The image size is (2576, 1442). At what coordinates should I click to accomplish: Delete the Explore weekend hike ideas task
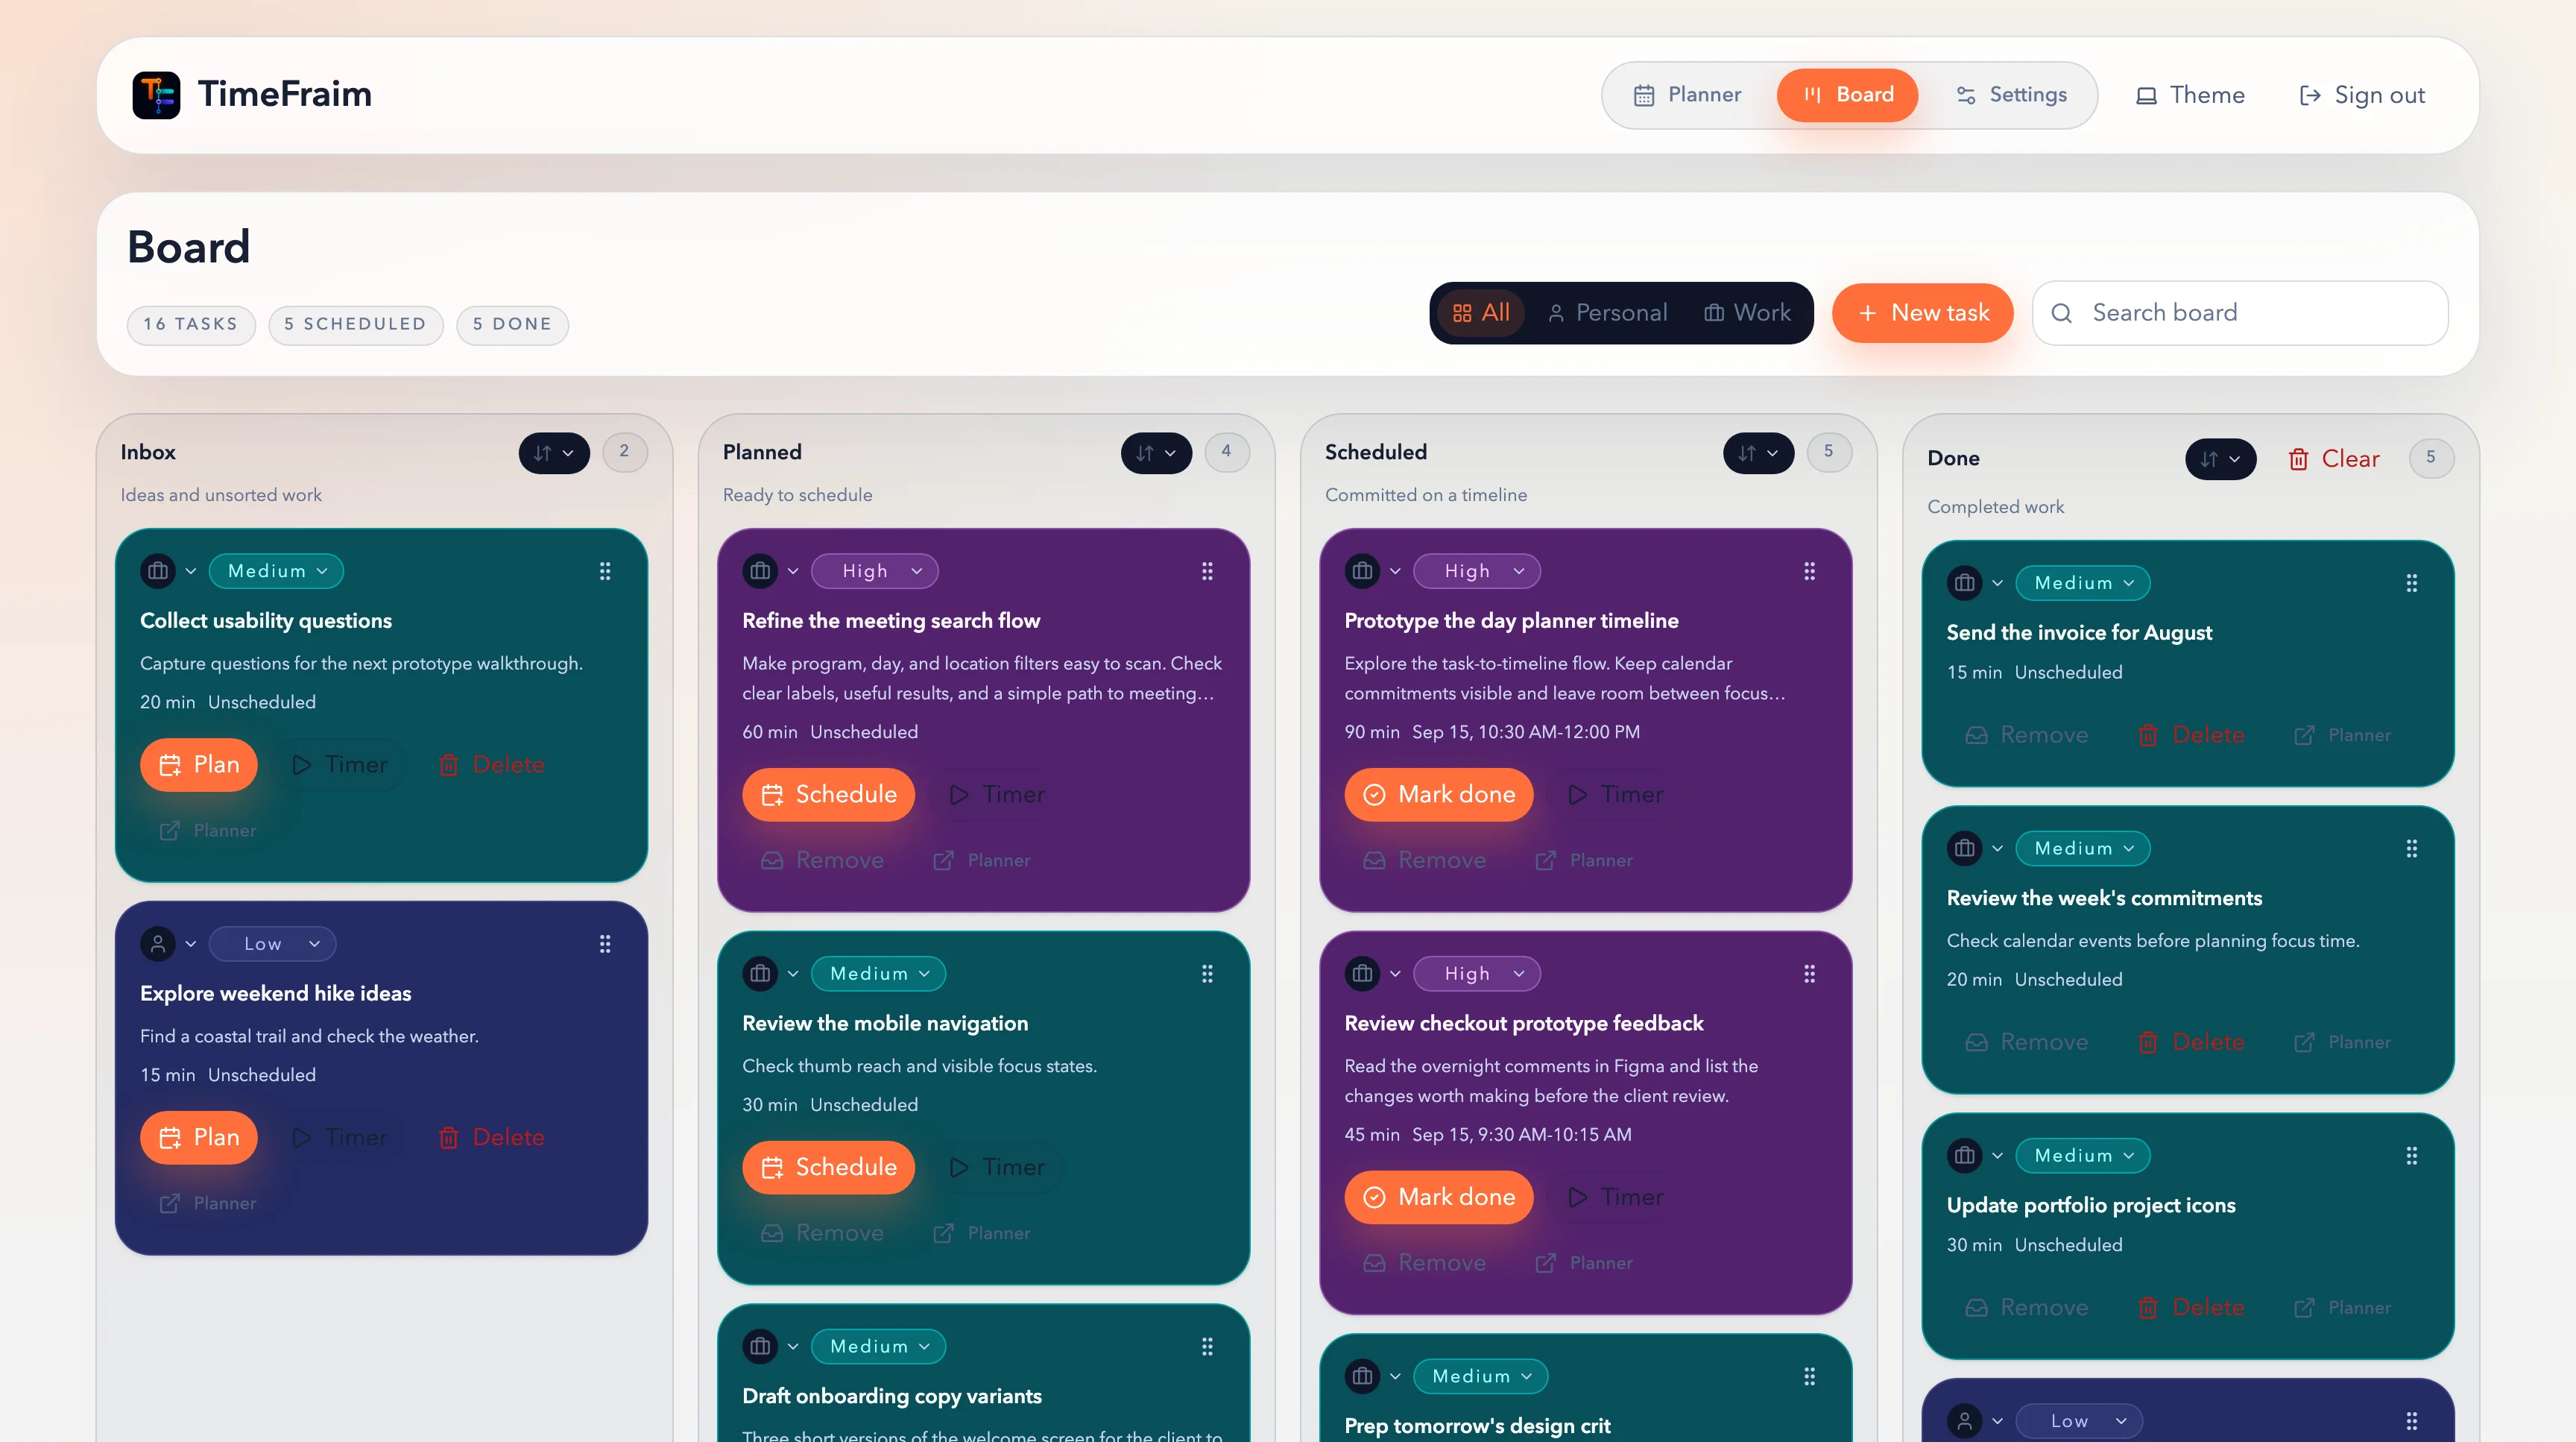491,1138
